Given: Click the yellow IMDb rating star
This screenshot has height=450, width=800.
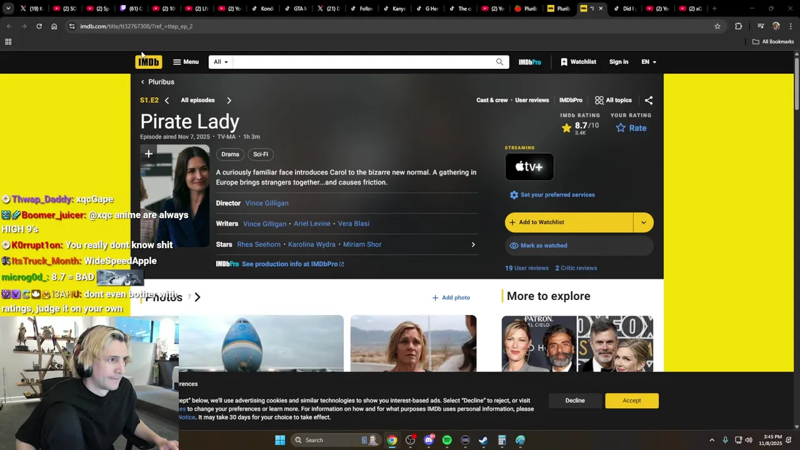Looking at the screenshot, I should pos(567,127).
